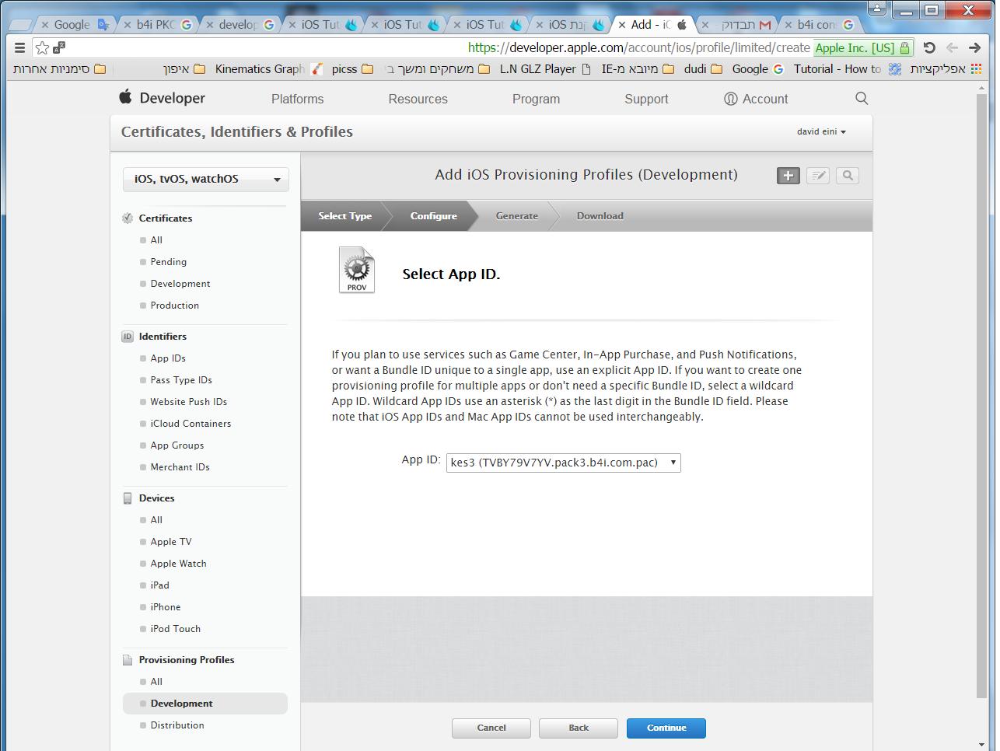
Task: Click the plus icon to add a profile
Action: pyautogui.click(x=788, y=176)
